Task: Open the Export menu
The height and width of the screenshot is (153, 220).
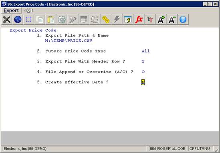Action: [x=11, y=10]
